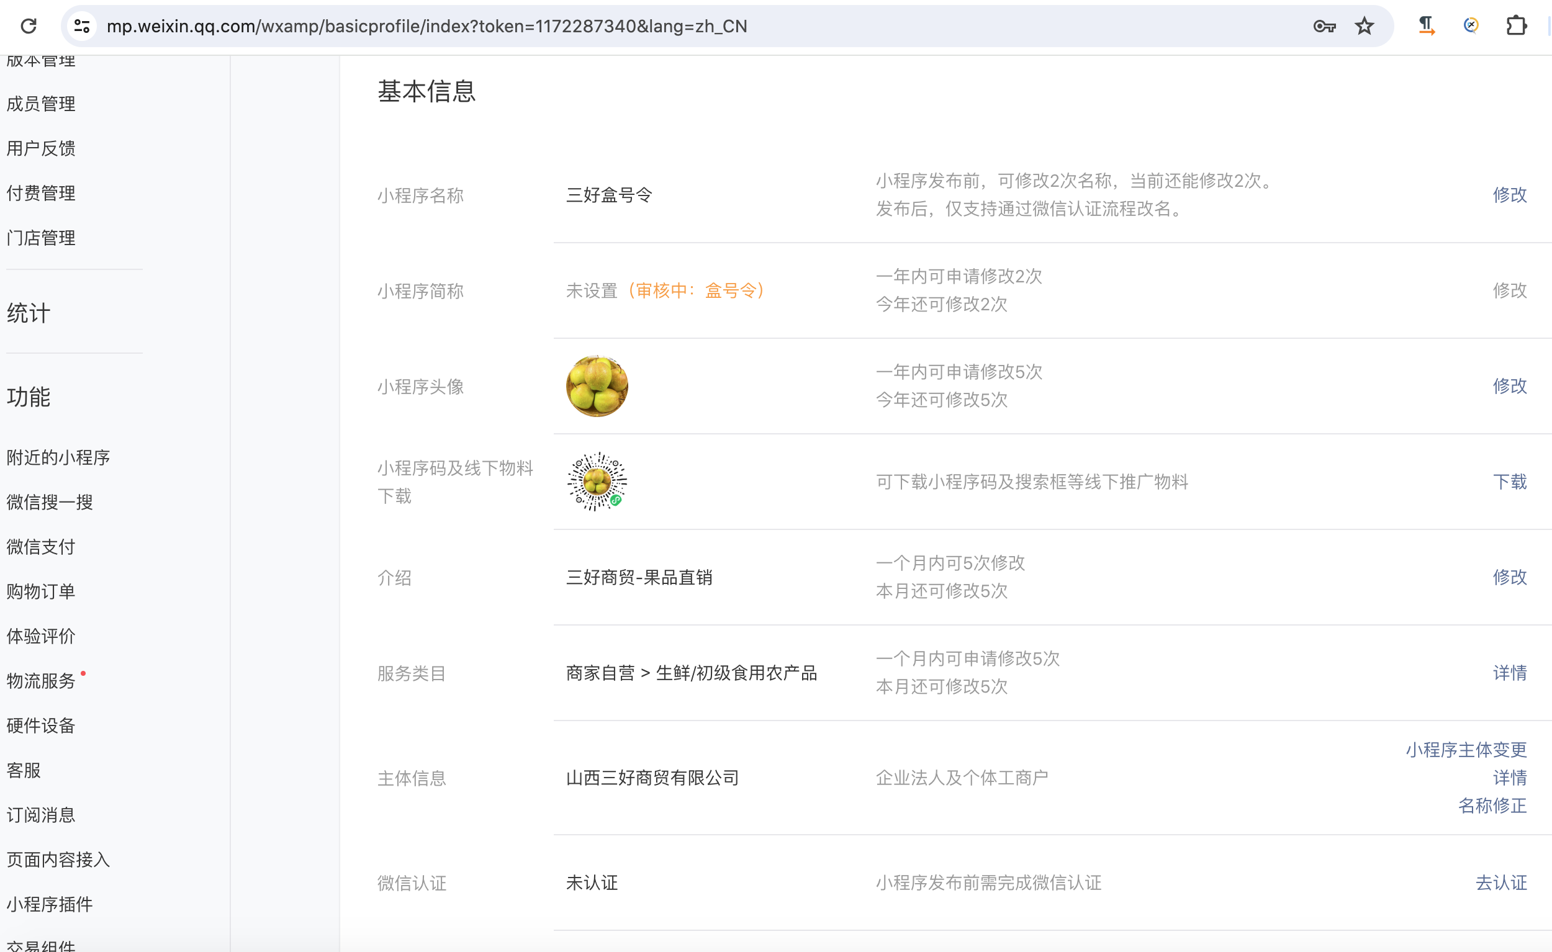This screenshot has height=952, width=1552.
Task: Click 小程序主体变更 link
Action: click(1466, 749)
